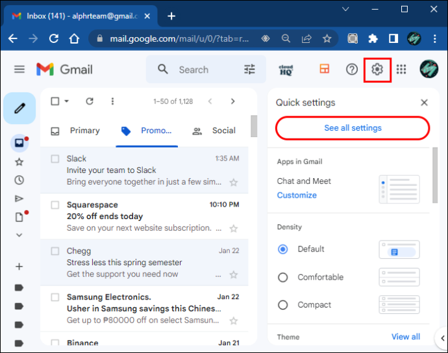Show search options filter icon
448x353 pixels.
pyautogui.click(x=249, y=69)
